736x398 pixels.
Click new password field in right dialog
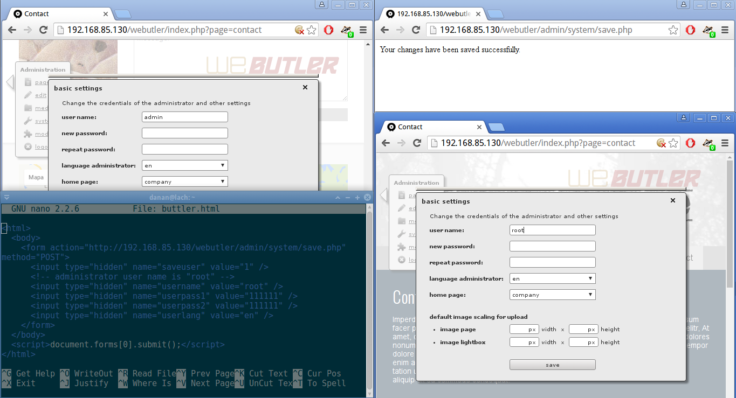[553, 246]
